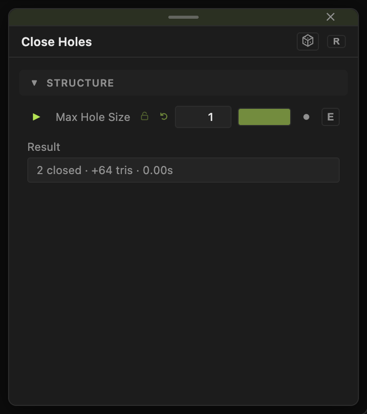Screen dimensions: 367x414
Task: Click the green Max Hole Size slider bar
Action: [264, 117]
